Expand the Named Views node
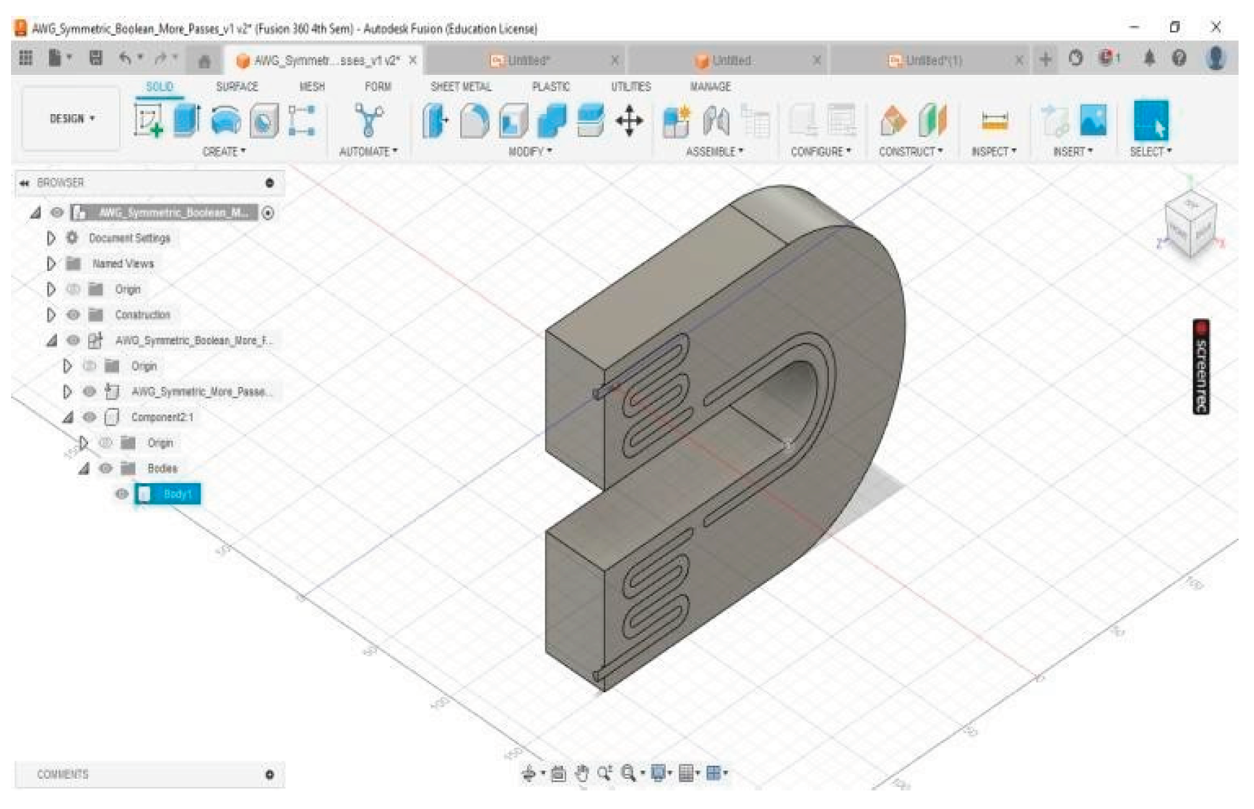This screenshot has height=809, width=1254. 51,264
